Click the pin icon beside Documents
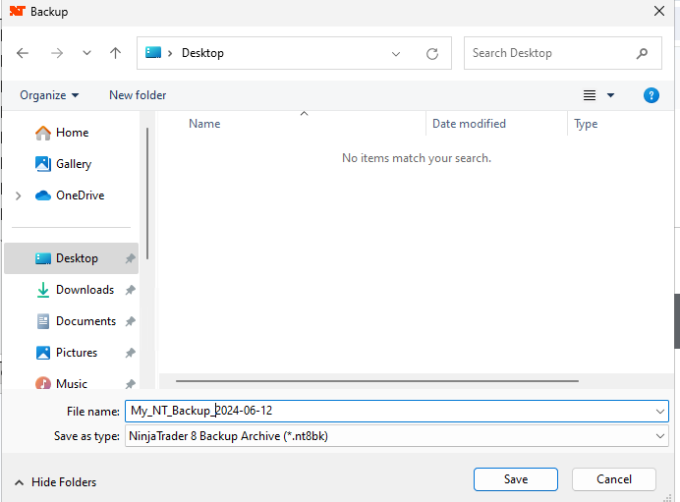The image size is (680, 502). (x=130, y=321)
